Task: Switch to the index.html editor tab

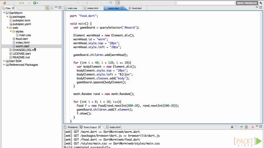Action: click(x=92, y=8)
